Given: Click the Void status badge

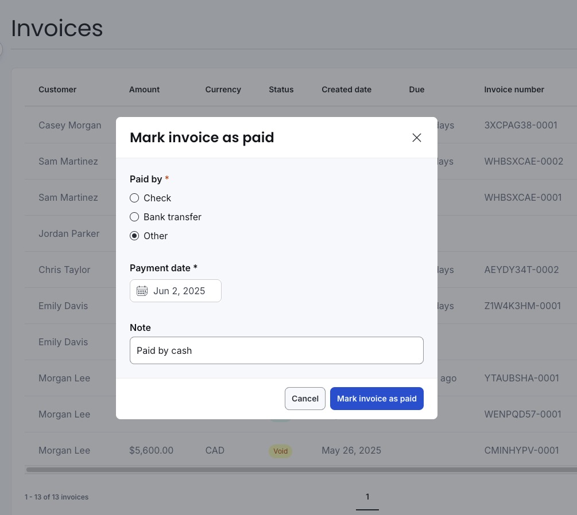Looking at the screenshot, I should (x=280, y=451).
